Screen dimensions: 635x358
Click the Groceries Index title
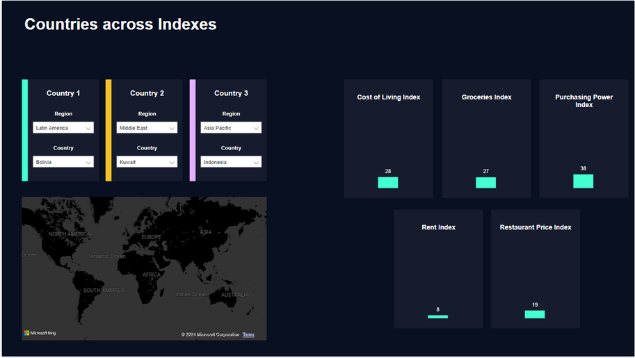pyautogui.click(x=486, y=97)
